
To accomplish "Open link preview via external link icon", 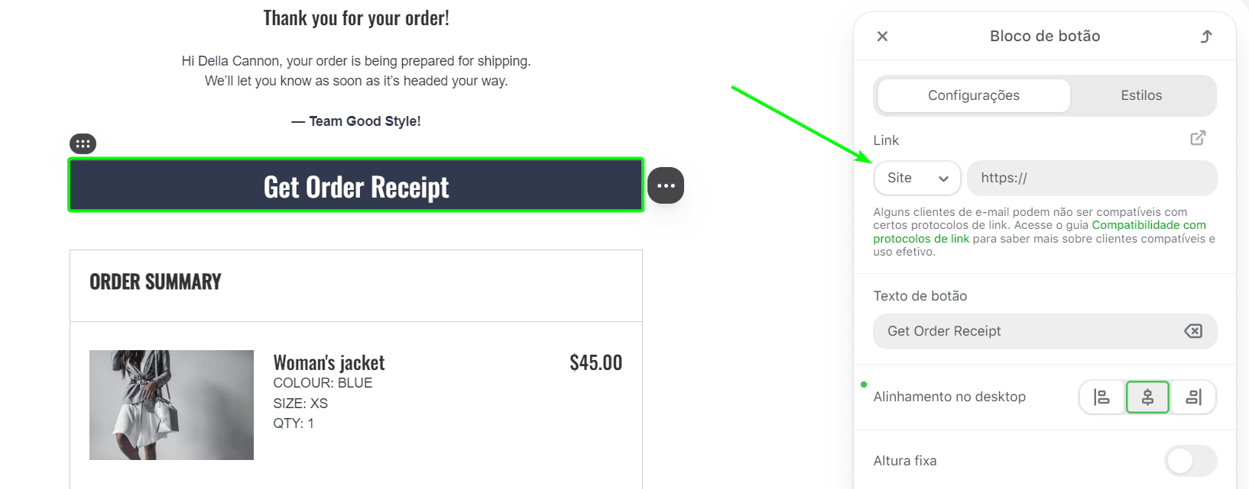I will (1198, 137).
